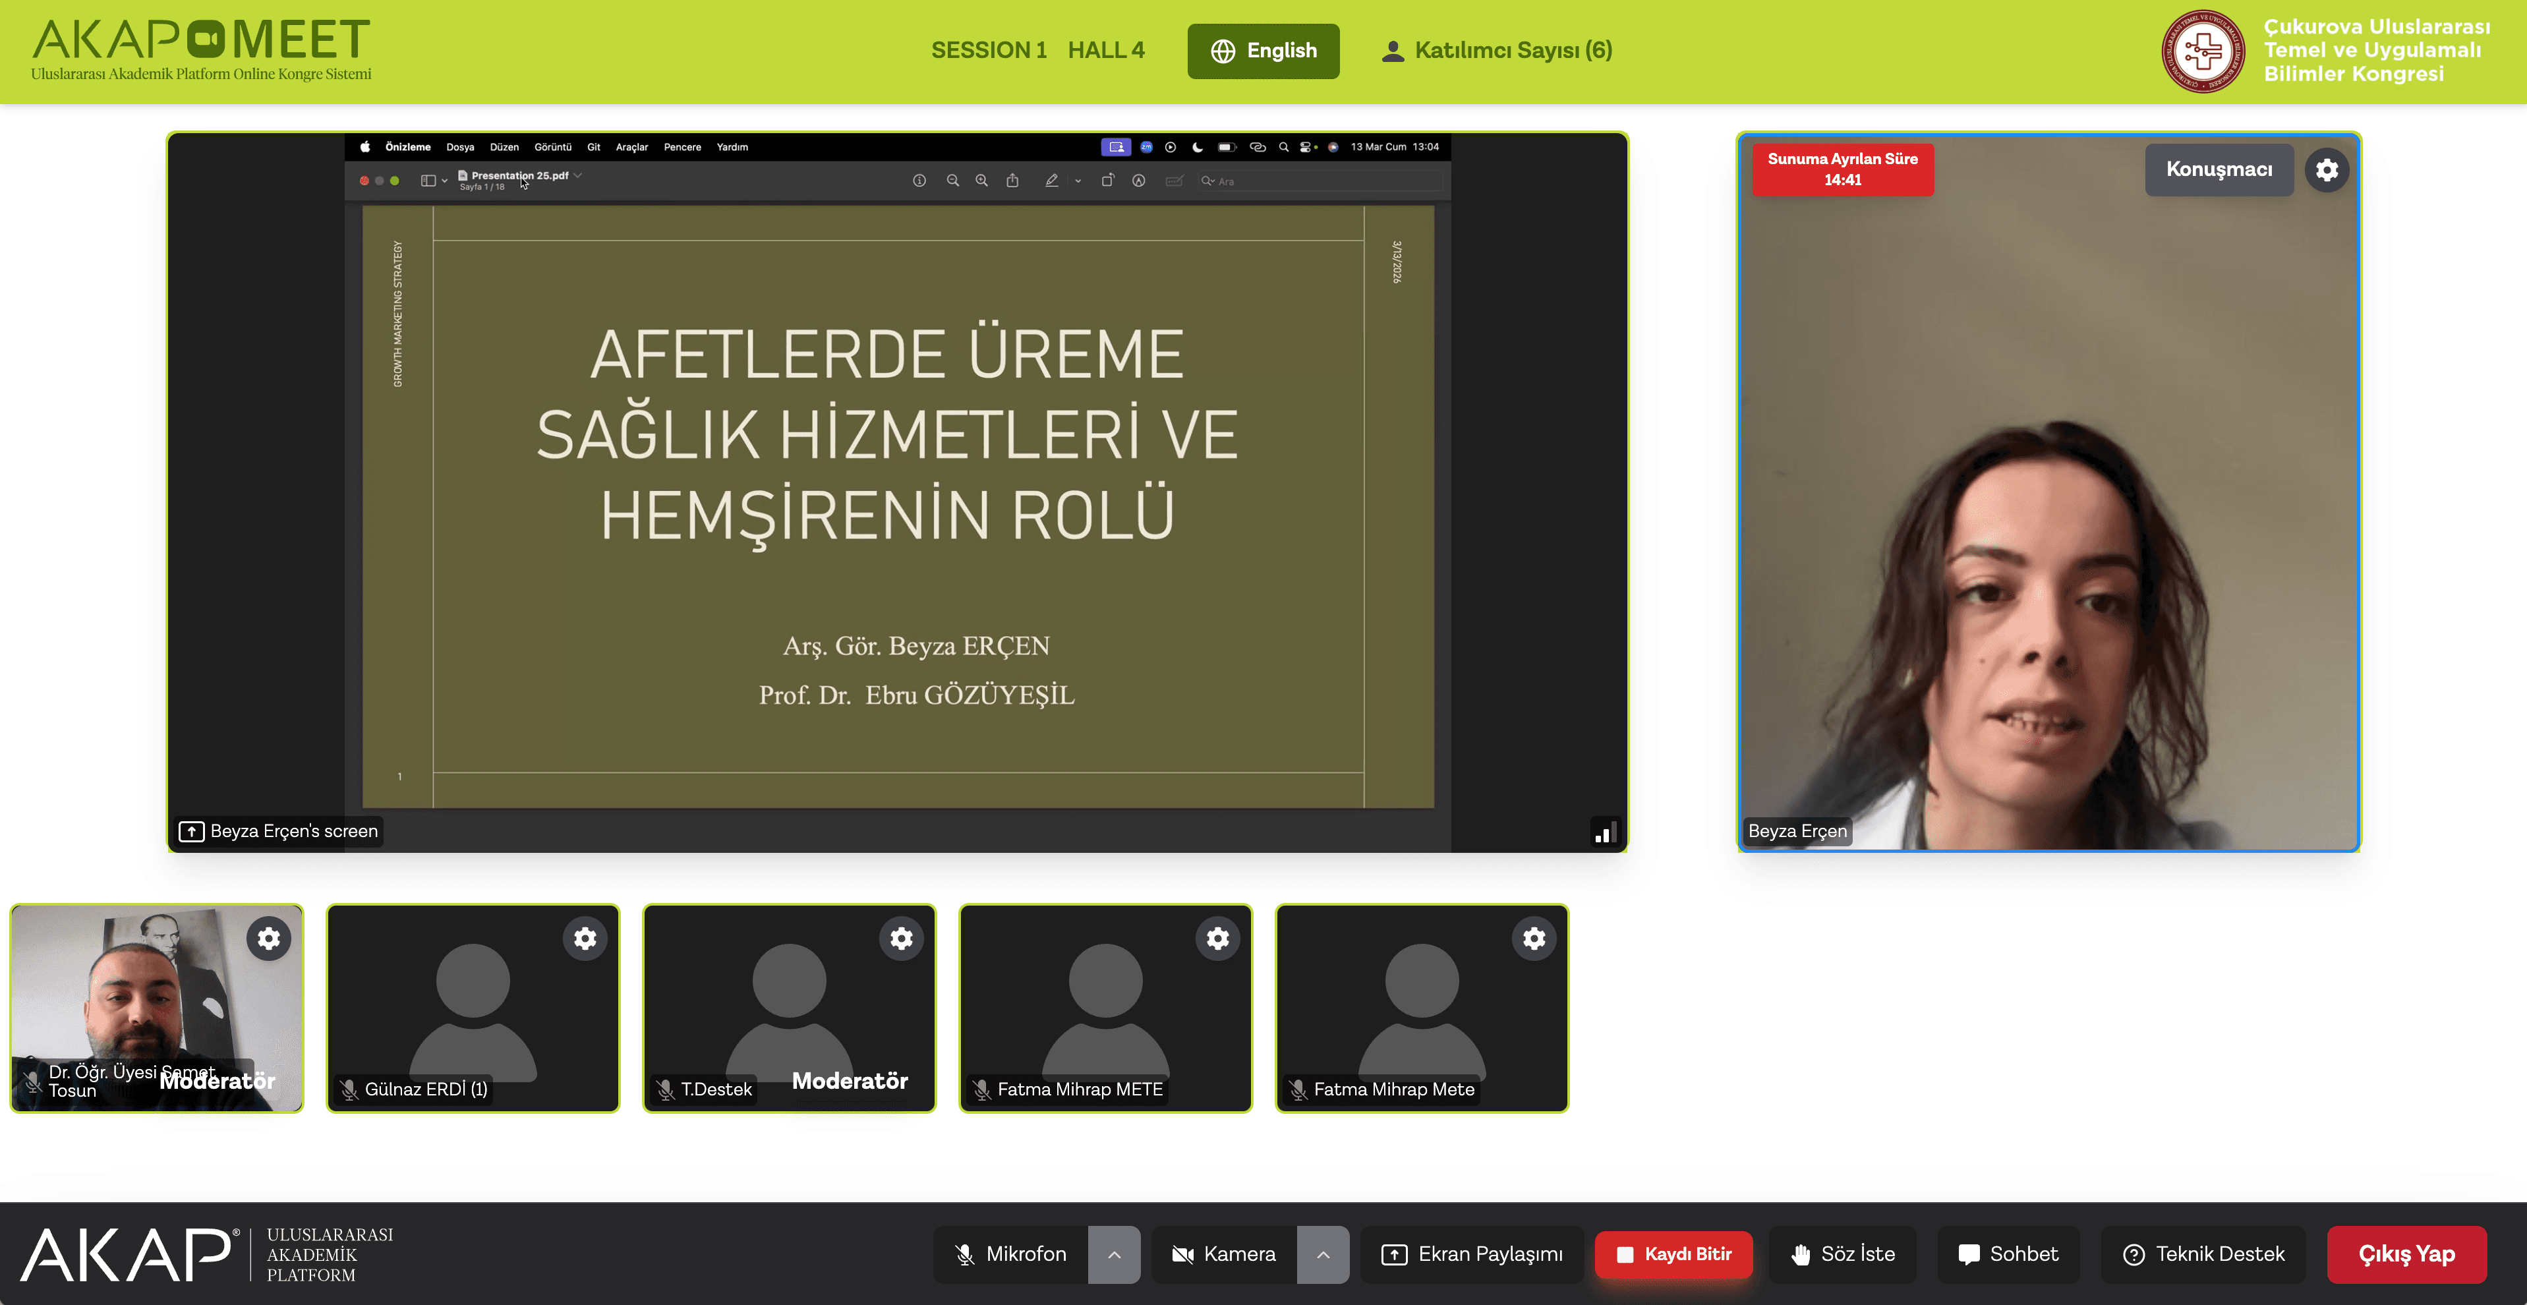Click chevron next to Presentation 25.pdf title
The image size is (2527, 1305).
coord(579,175)
